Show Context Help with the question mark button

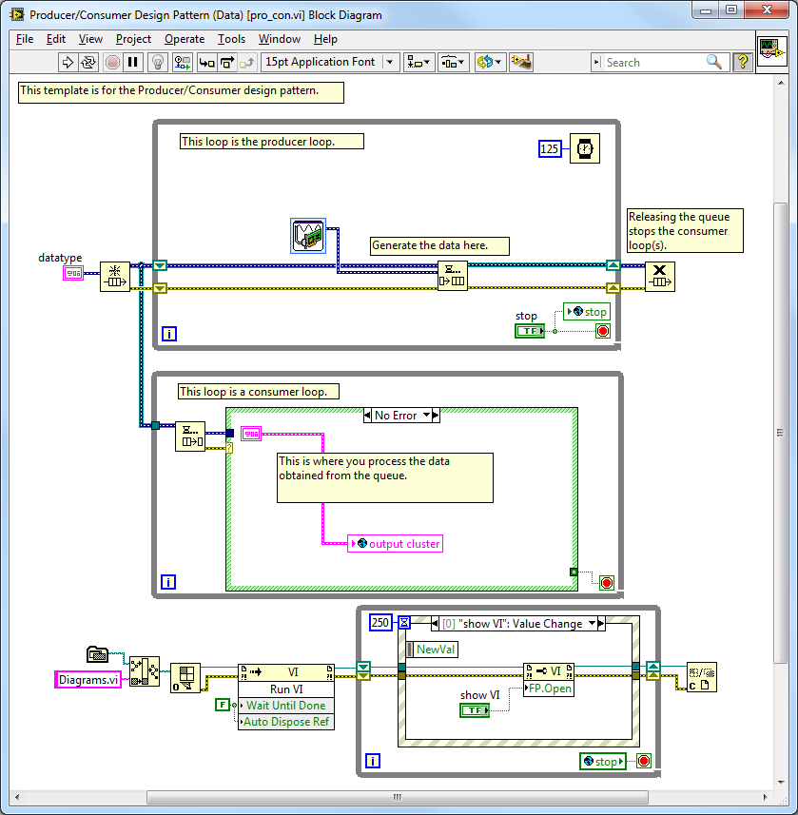coord(743,63)
